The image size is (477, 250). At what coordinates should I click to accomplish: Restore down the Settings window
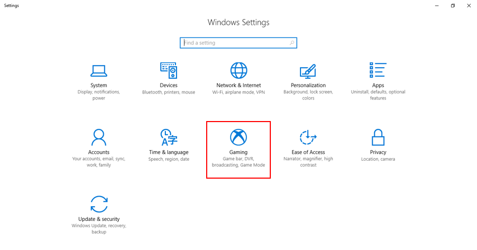pyautogui.click(x=453, y=5)
